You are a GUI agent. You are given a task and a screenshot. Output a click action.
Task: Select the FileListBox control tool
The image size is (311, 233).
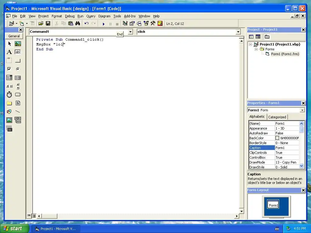pyautogui.click(x=18, y=103)
